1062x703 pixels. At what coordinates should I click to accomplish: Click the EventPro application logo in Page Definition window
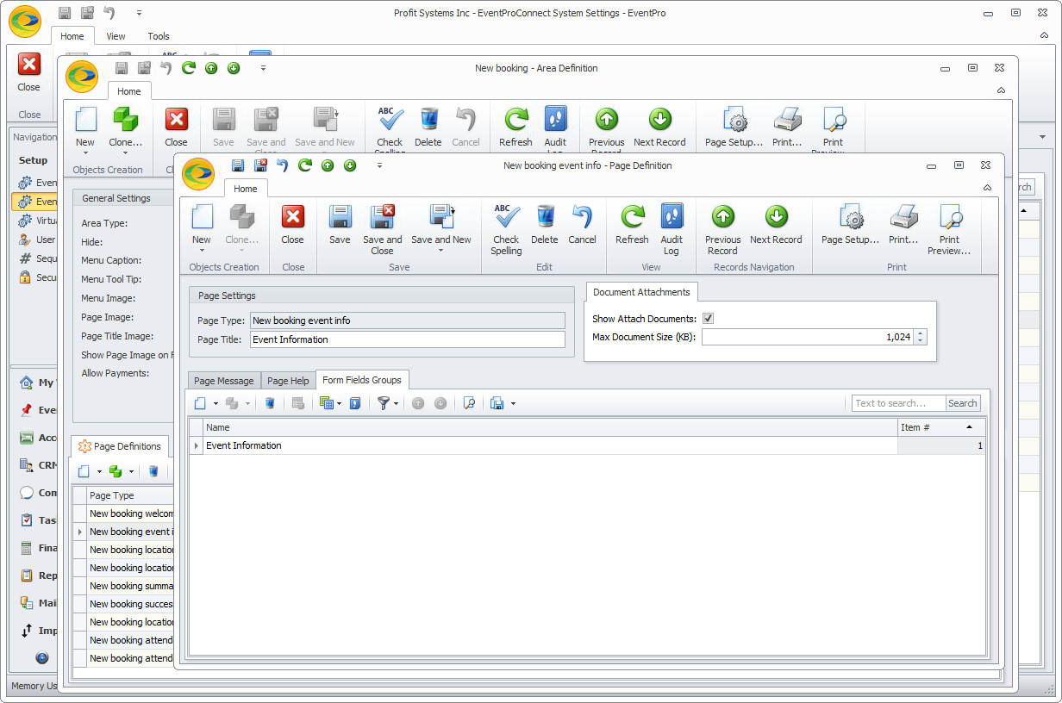coord(198,173)
